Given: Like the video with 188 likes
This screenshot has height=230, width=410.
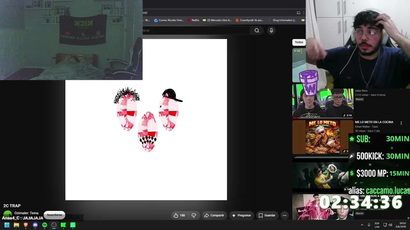Looking at the screenshot, I should point(179,215).
